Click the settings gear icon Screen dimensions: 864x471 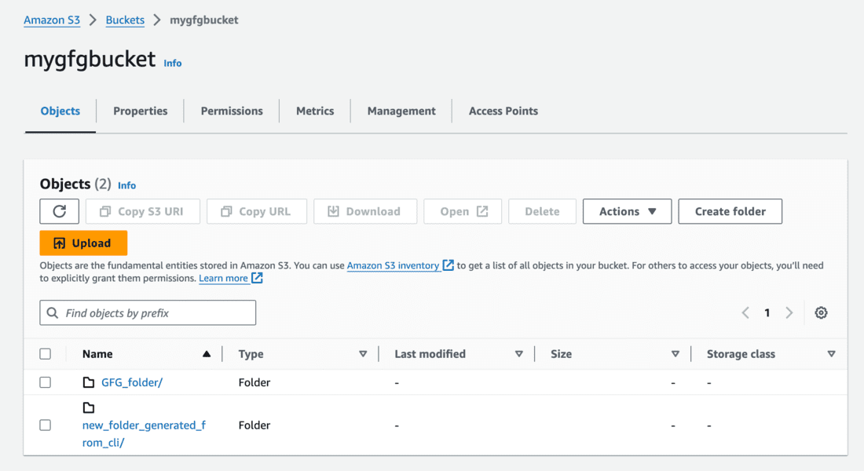(x=821, y=312)
